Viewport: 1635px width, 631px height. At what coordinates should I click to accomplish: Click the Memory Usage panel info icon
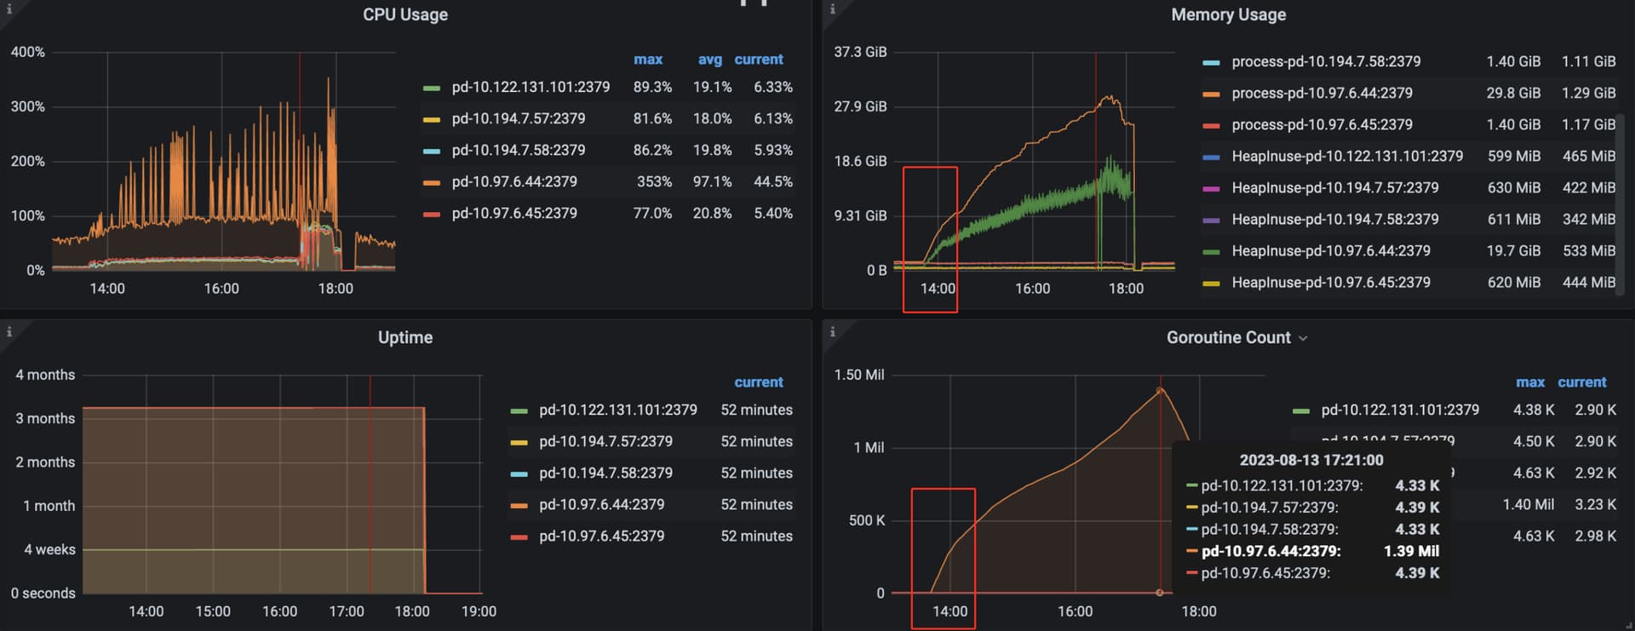(832, 9)
